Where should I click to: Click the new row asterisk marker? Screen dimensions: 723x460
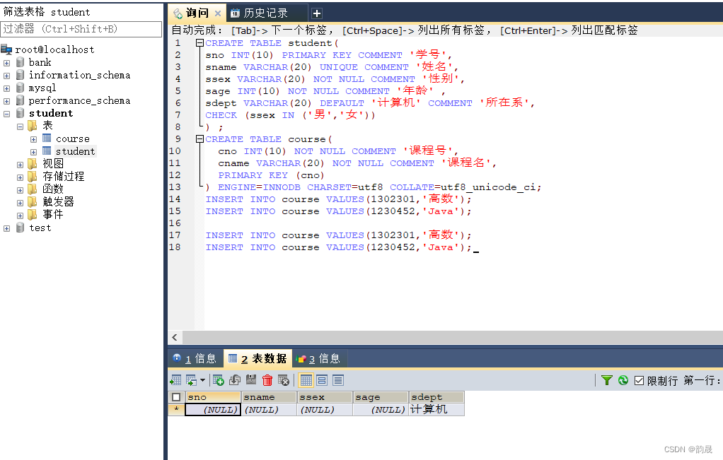(176, 409)
